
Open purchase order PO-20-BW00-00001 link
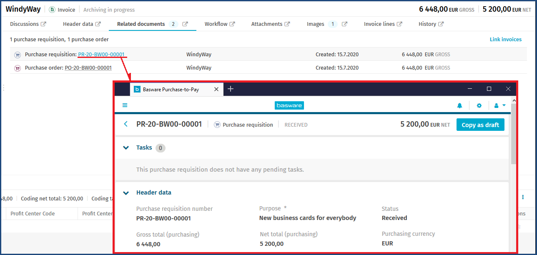pos(88,68)
